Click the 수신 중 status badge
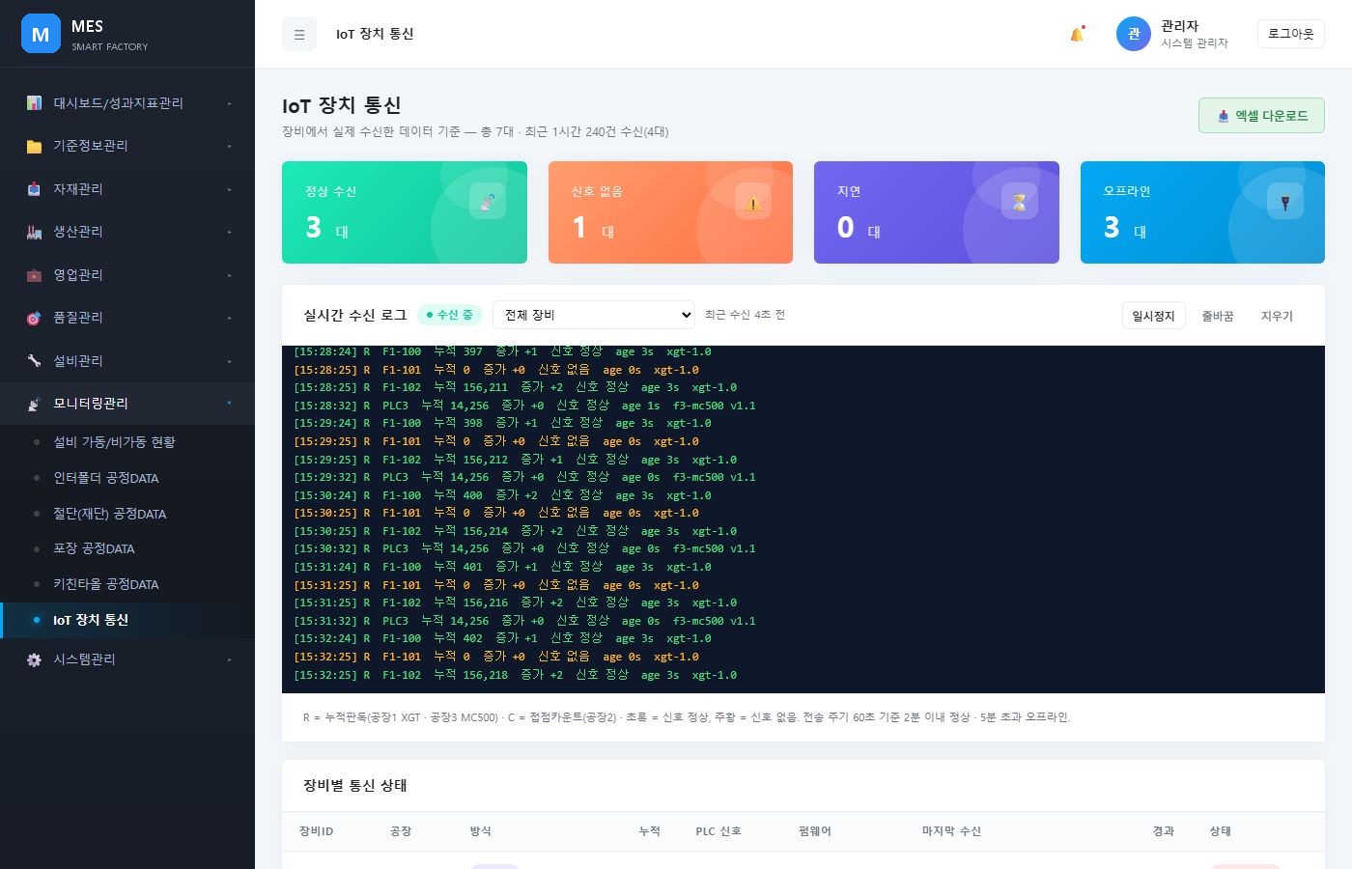The image size is (1352, 869). coord(450,315)
